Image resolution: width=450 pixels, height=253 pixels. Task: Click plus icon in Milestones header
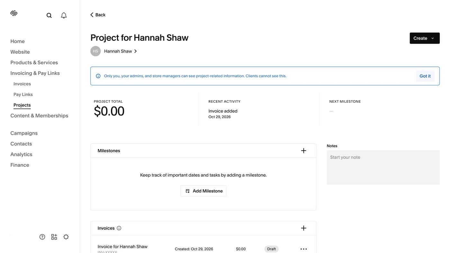click(x=303, y=151)
